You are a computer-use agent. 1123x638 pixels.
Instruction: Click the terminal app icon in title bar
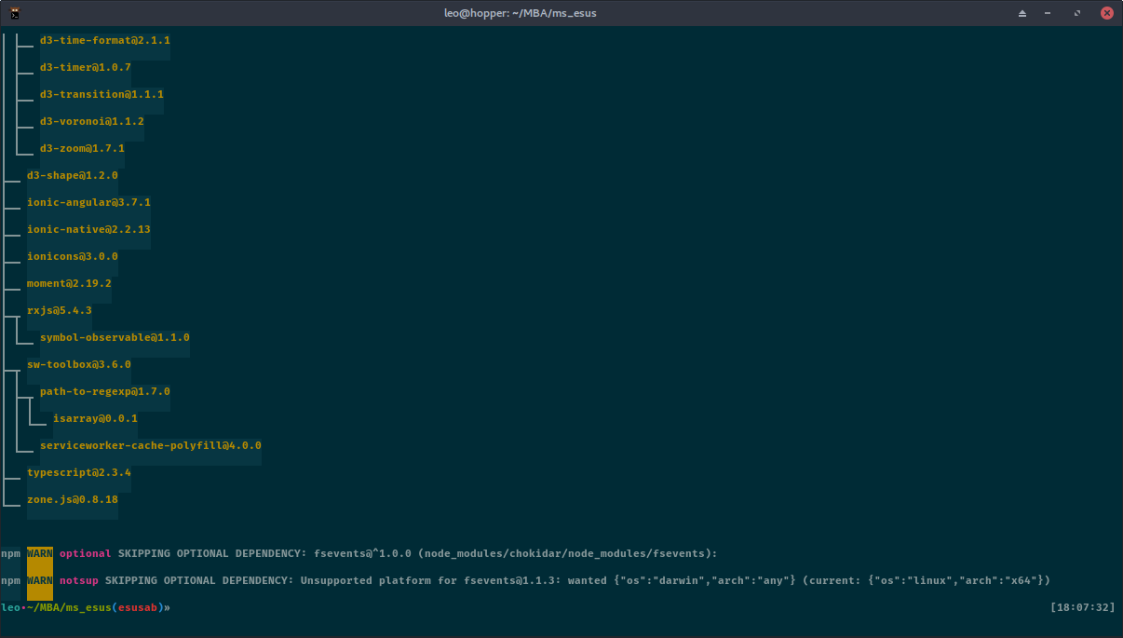pos(16,13)
